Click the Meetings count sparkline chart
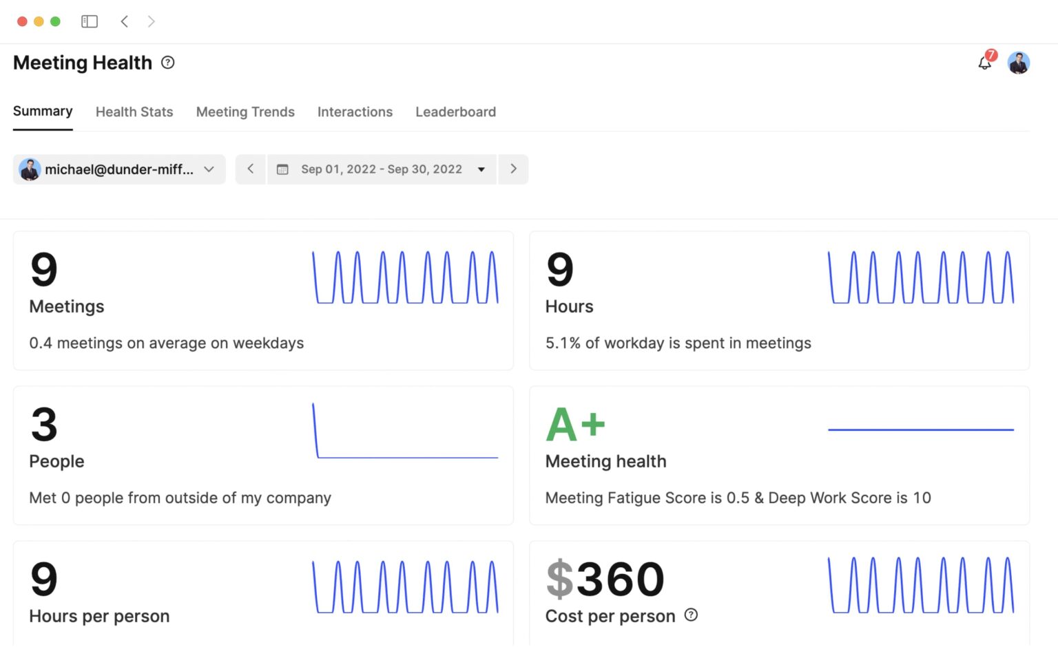This screenshot has height=647, width=1058. [x=405, y=277]
